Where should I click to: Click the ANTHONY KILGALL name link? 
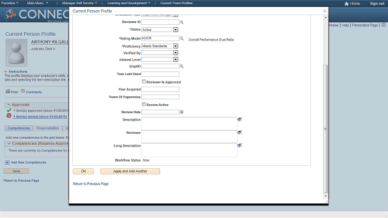50,42
